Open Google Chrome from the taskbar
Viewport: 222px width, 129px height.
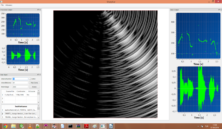coord(5,126)
